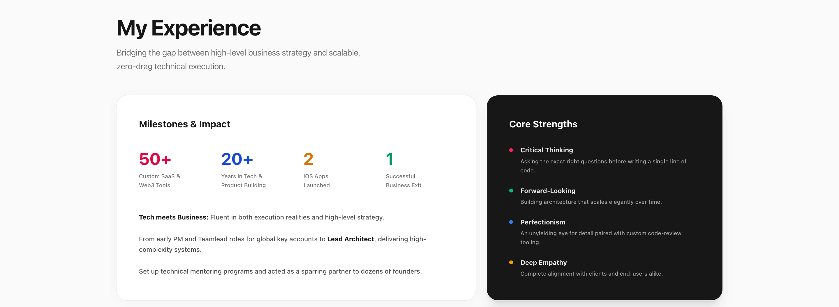Click the Deep Empathy strength label
Screen dimensions: 839x307
pos(543,263)
